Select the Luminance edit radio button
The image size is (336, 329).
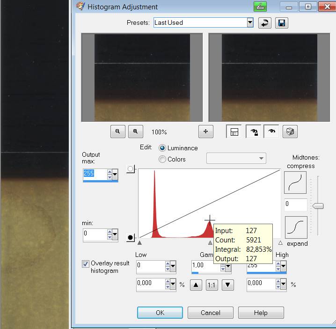pyautogui.click(x=162, y=148)
